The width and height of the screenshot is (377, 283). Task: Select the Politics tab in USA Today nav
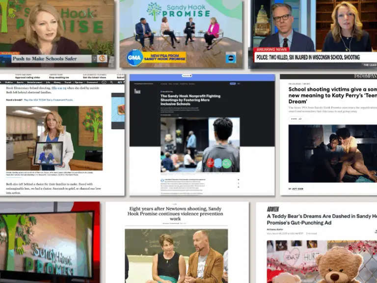[x=9, y=83]
